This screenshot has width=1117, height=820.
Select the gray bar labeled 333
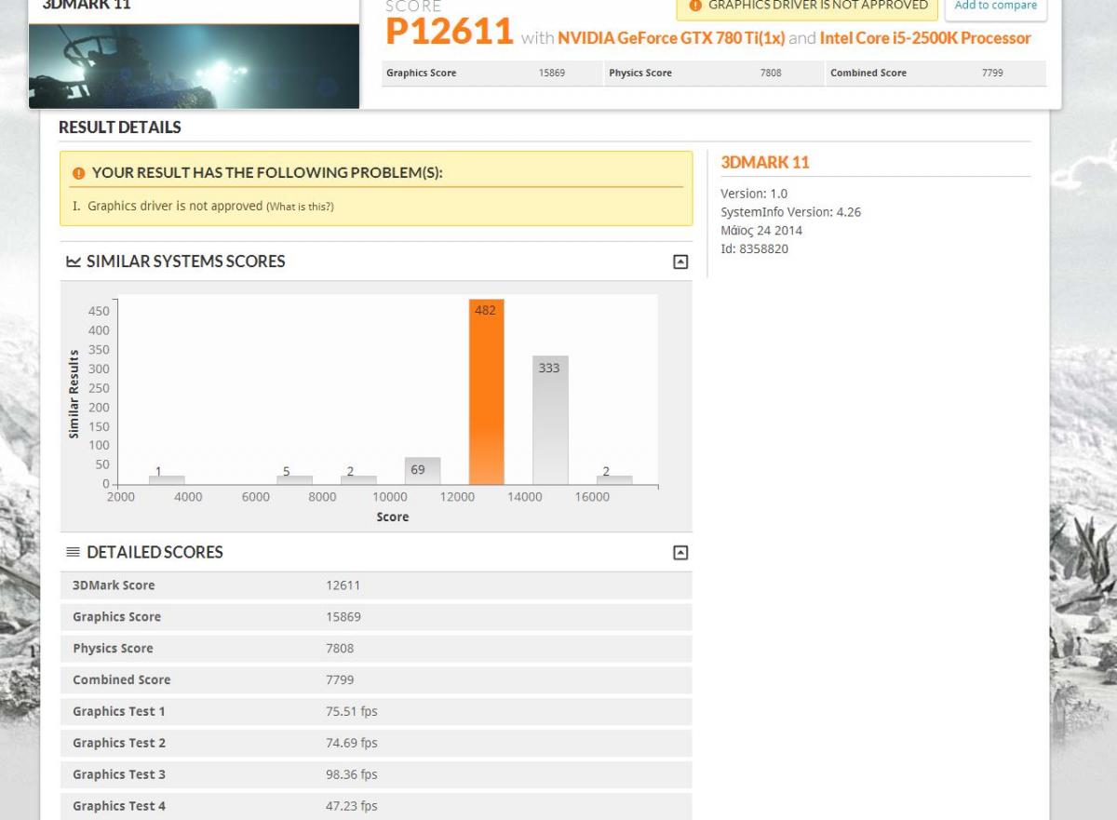pos(550,421)
